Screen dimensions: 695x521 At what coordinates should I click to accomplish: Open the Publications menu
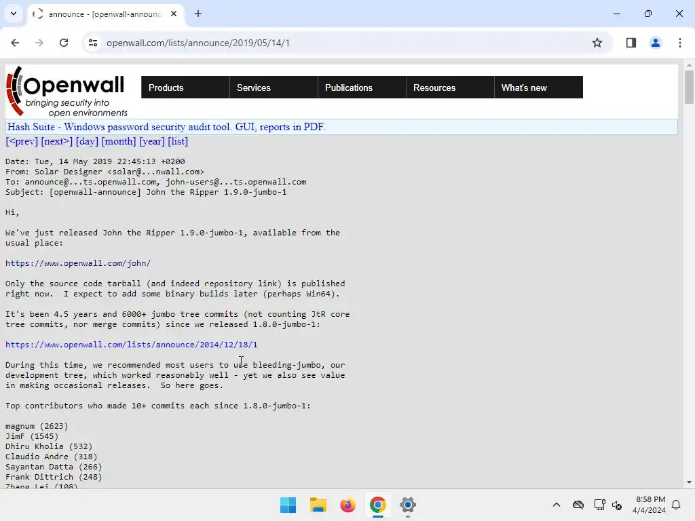362,88
